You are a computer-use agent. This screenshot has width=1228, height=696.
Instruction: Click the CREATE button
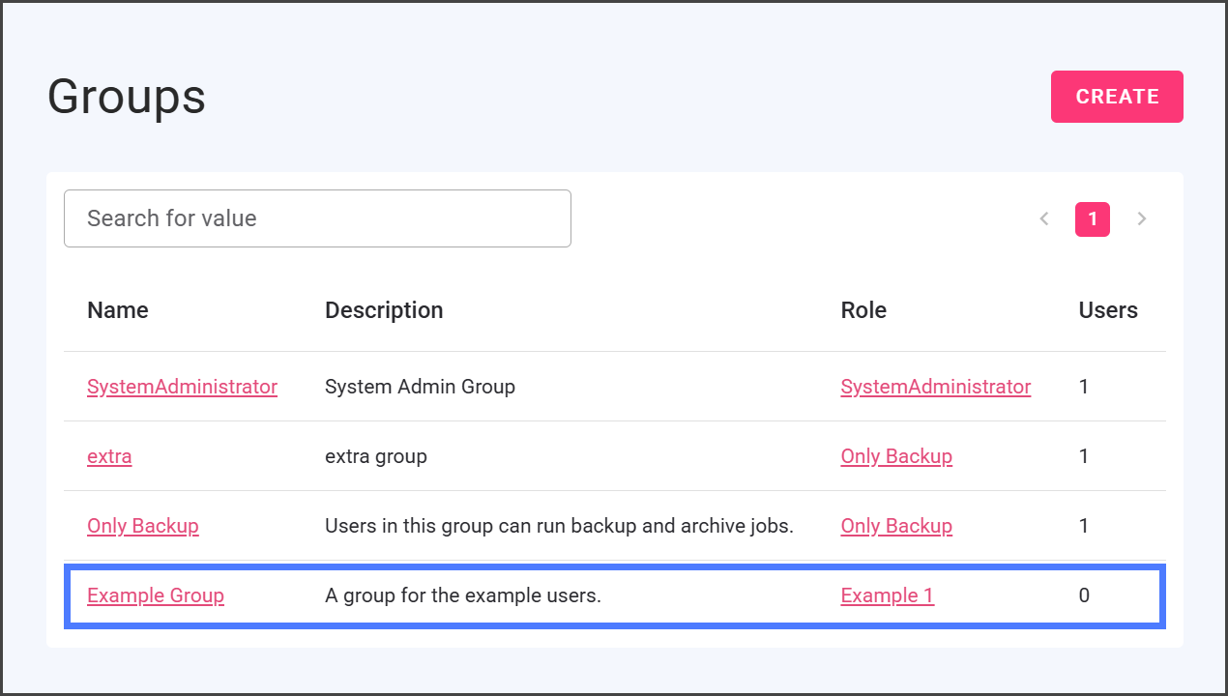tap(1117, 97)
